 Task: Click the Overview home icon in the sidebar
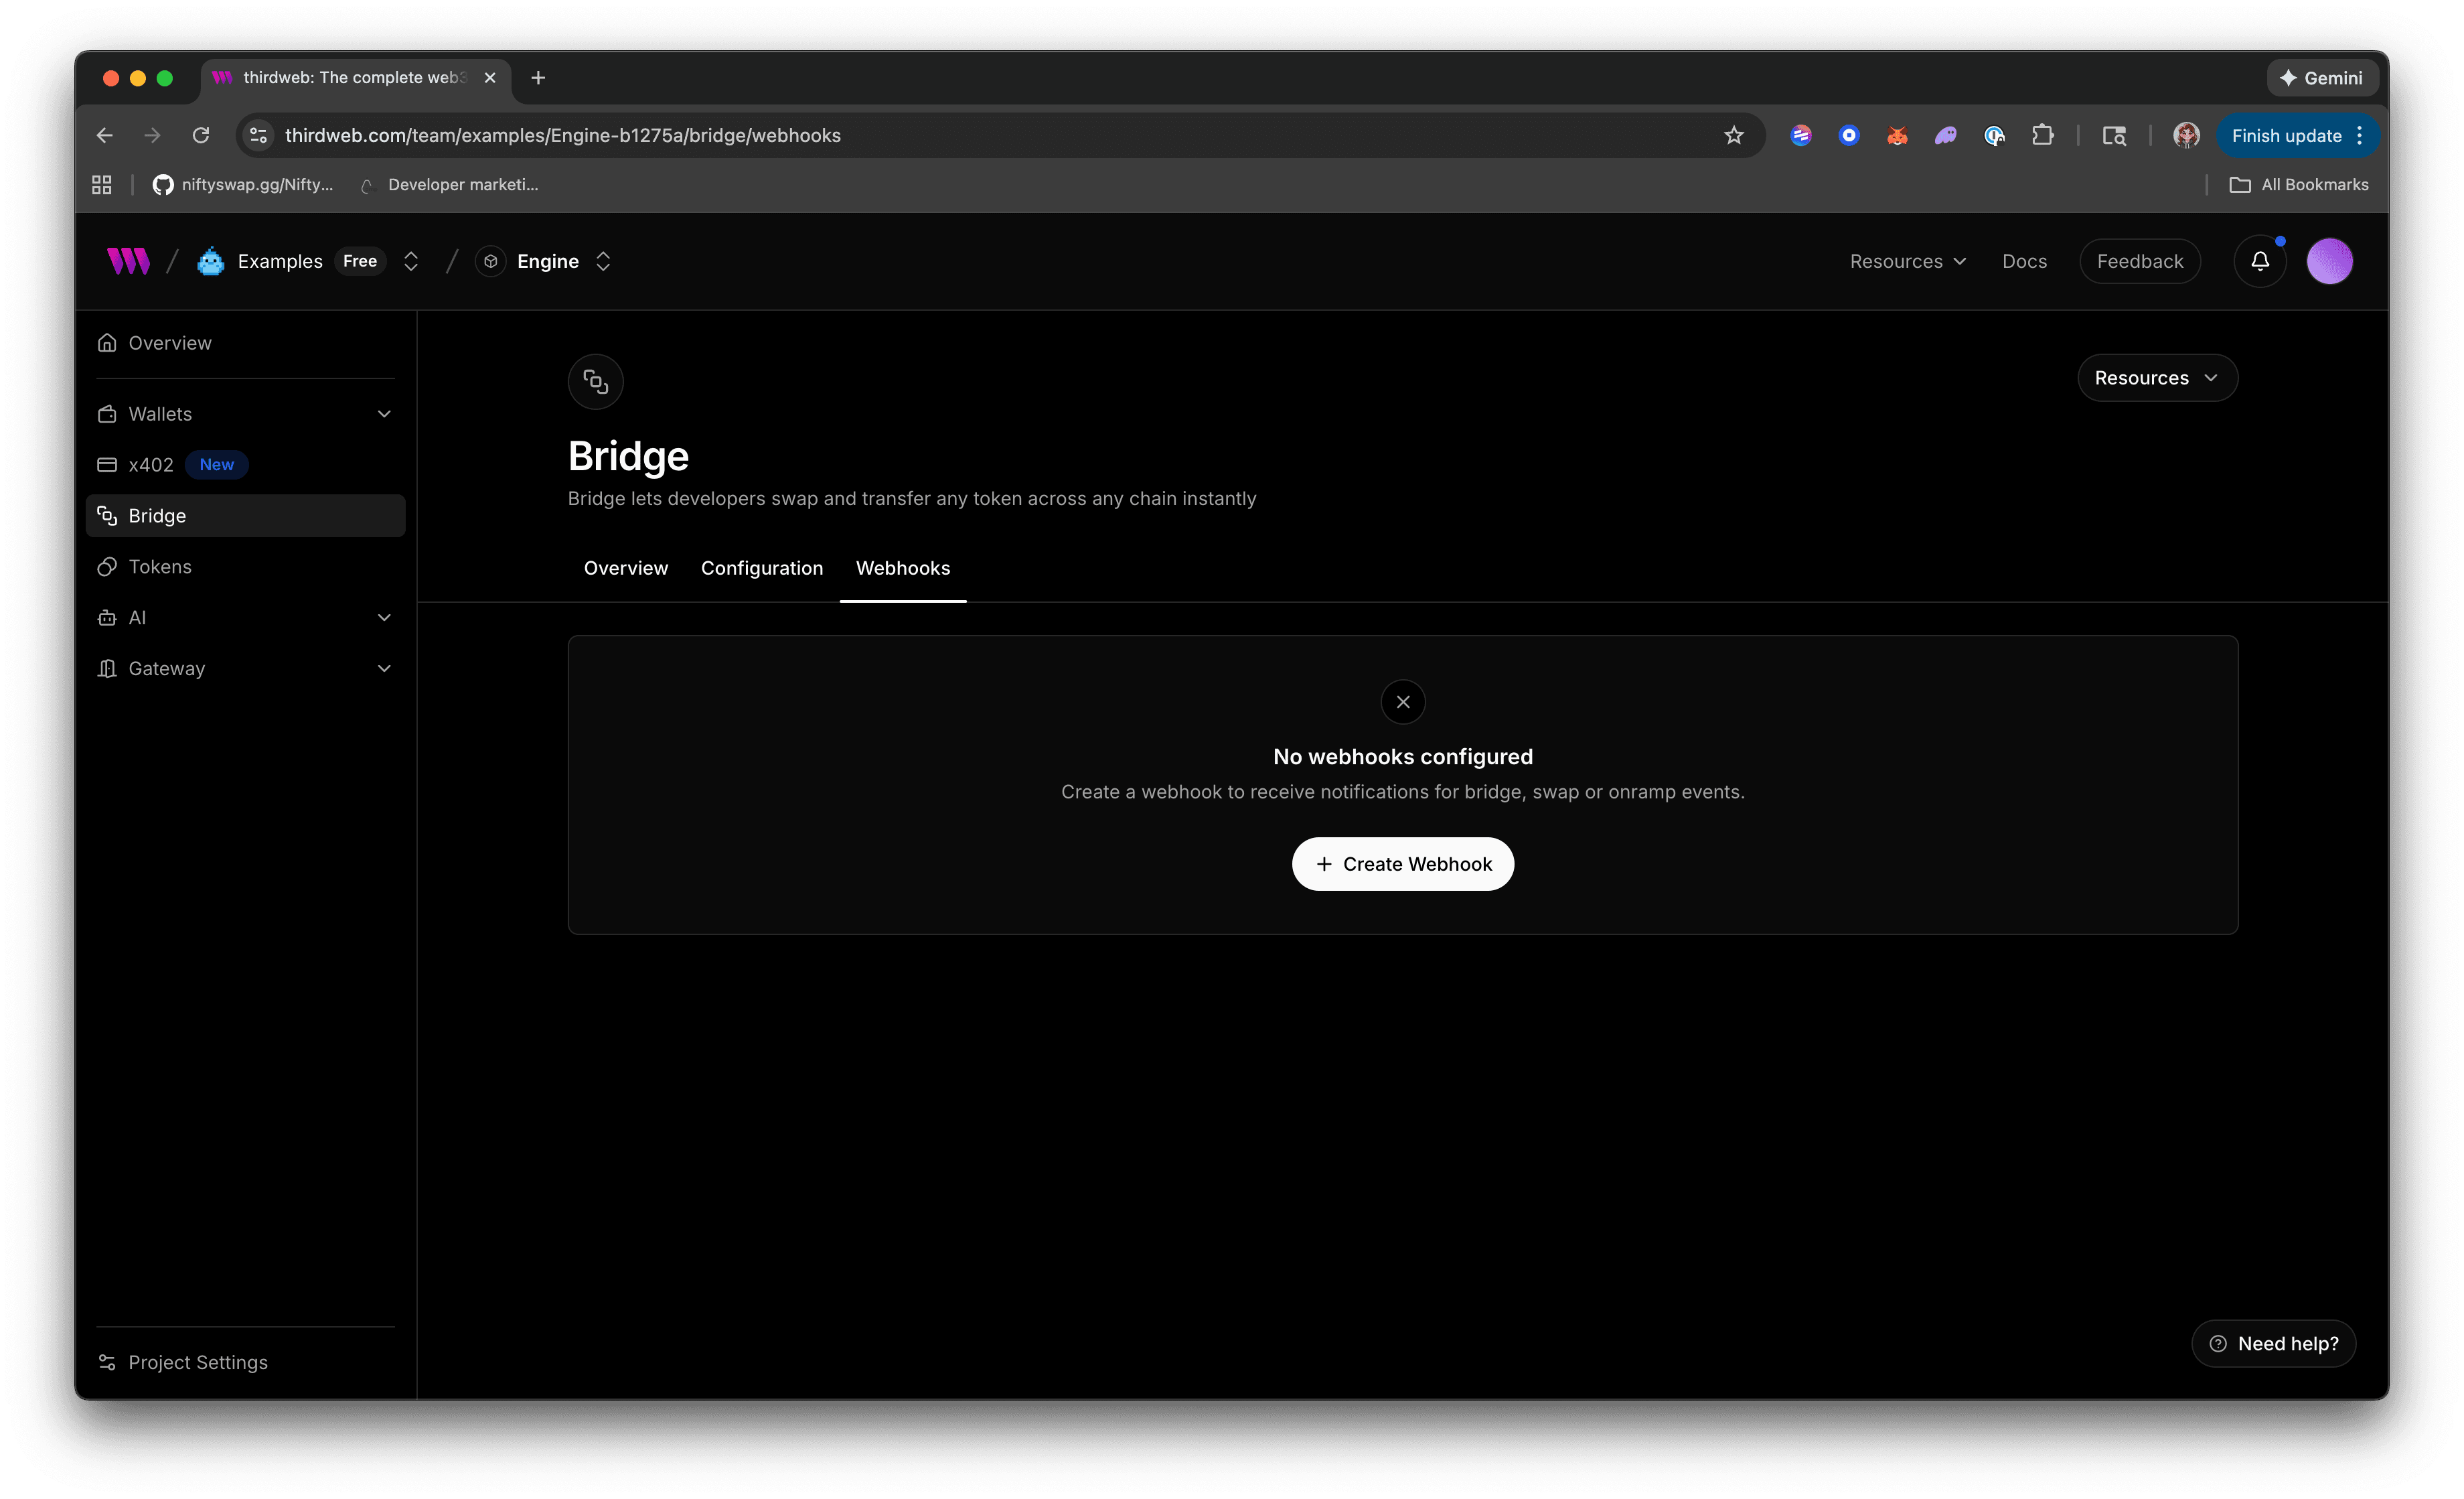click(108, 342)
